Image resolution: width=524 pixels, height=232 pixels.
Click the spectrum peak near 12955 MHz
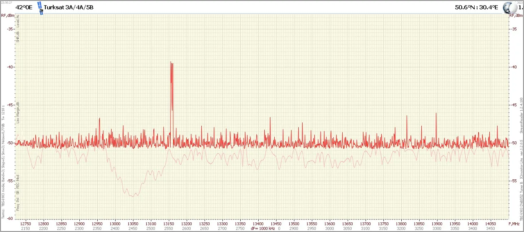pyautogui.click(x=99, y=119)
